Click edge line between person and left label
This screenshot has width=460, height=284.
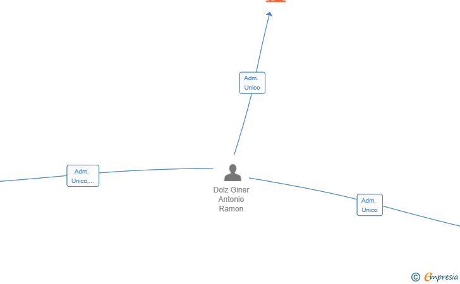click(155, 170)
